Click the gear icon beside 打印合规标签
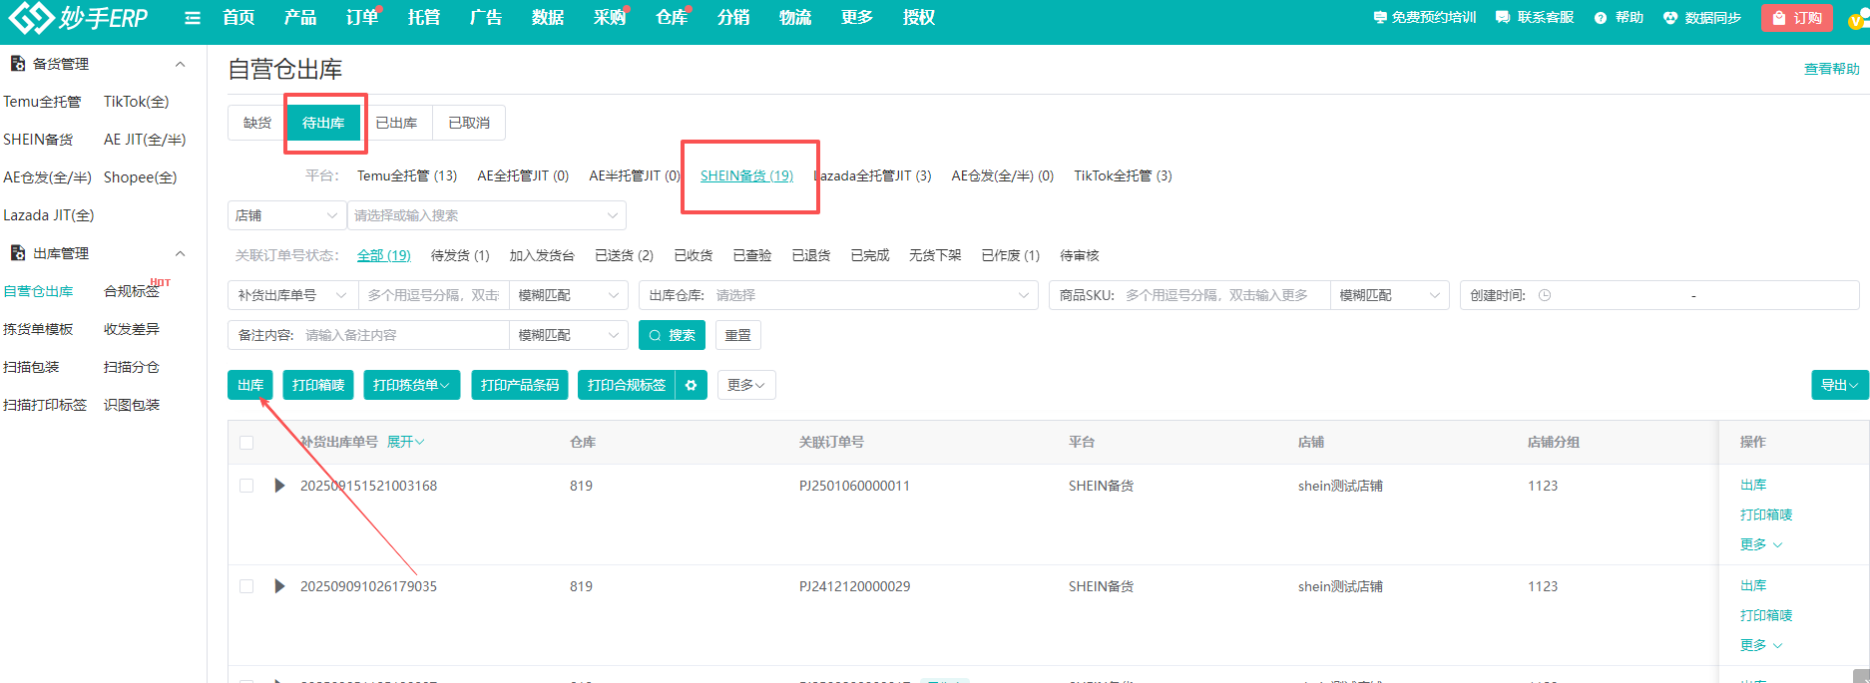Image resolution: width=1870 pixels, height=683 pixels. [692, 385]
